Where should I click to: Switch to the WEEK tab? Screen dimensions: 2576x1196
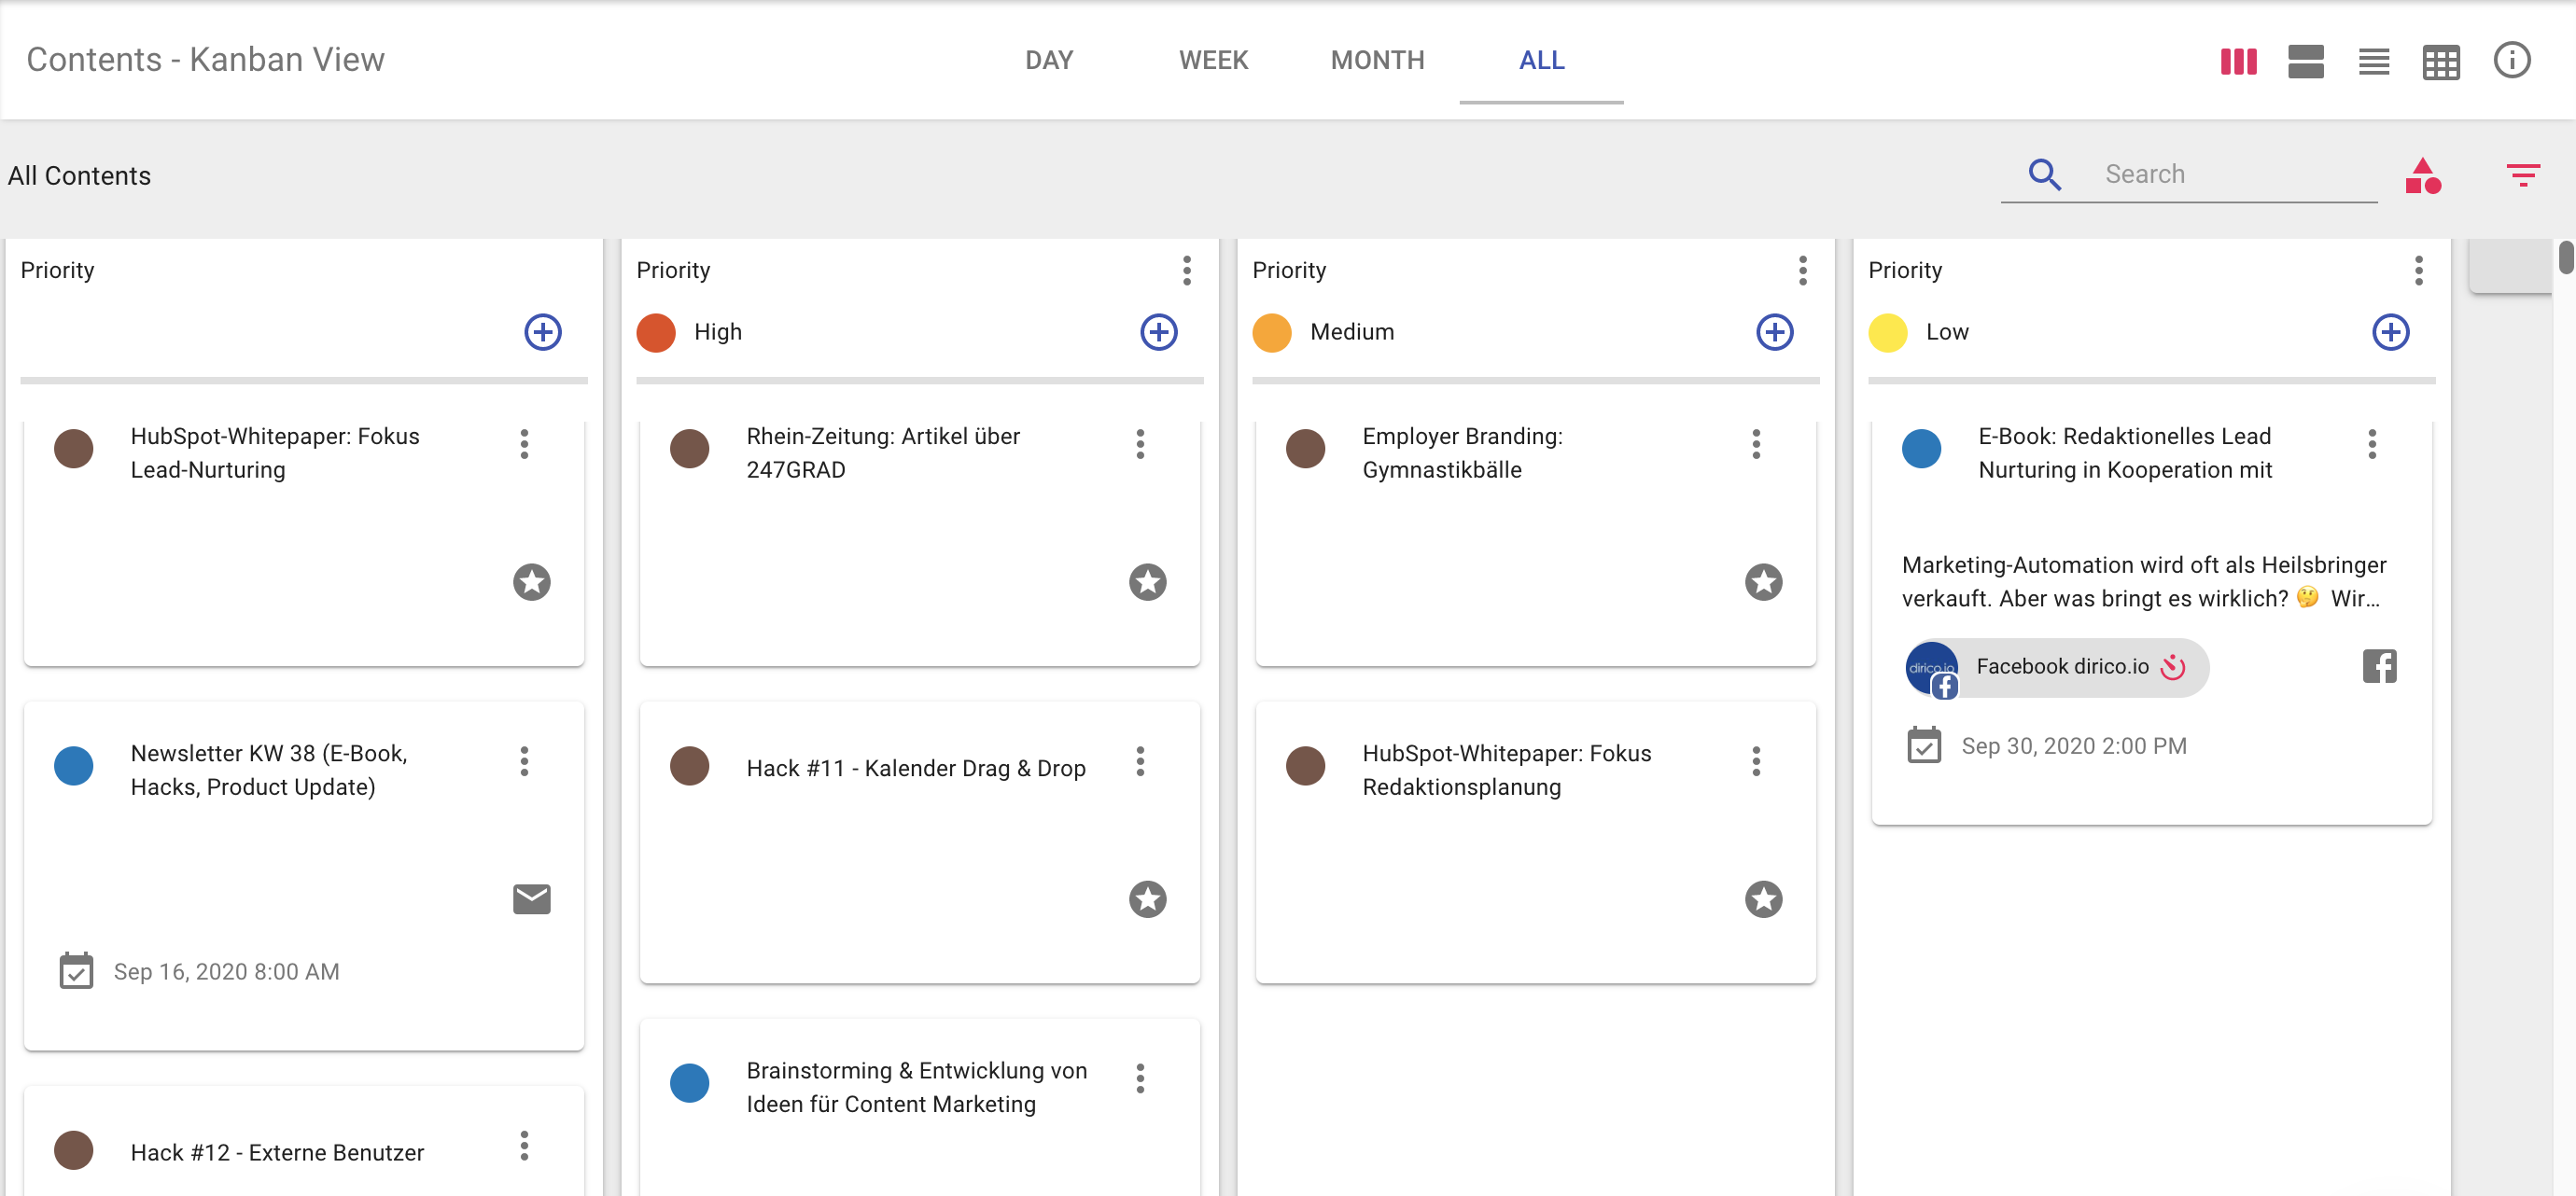(1212, 61)
